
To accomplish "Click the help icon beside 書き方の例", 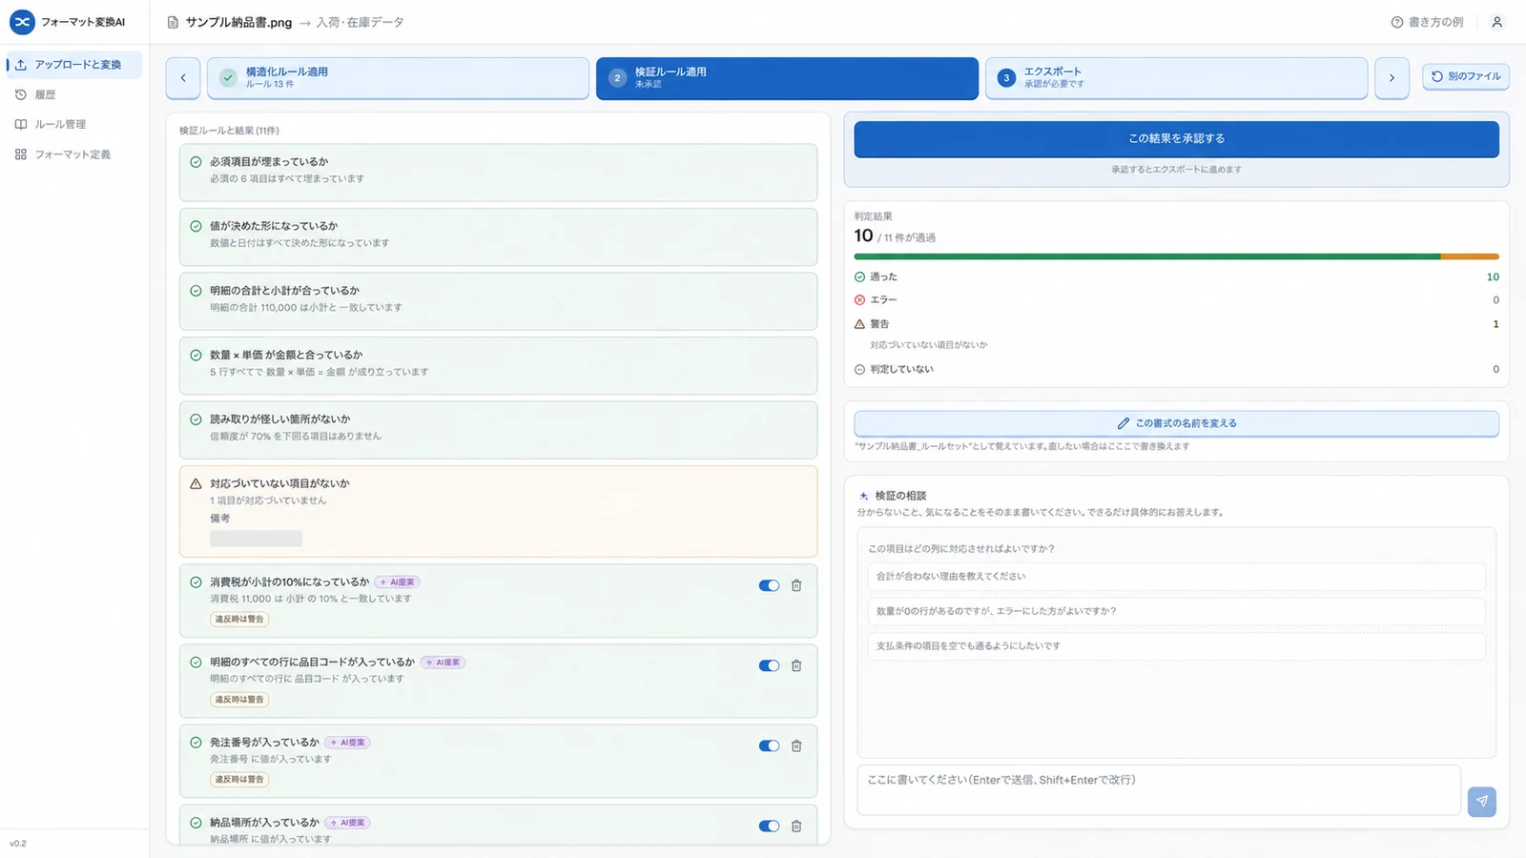I will tap(1397, 22).
